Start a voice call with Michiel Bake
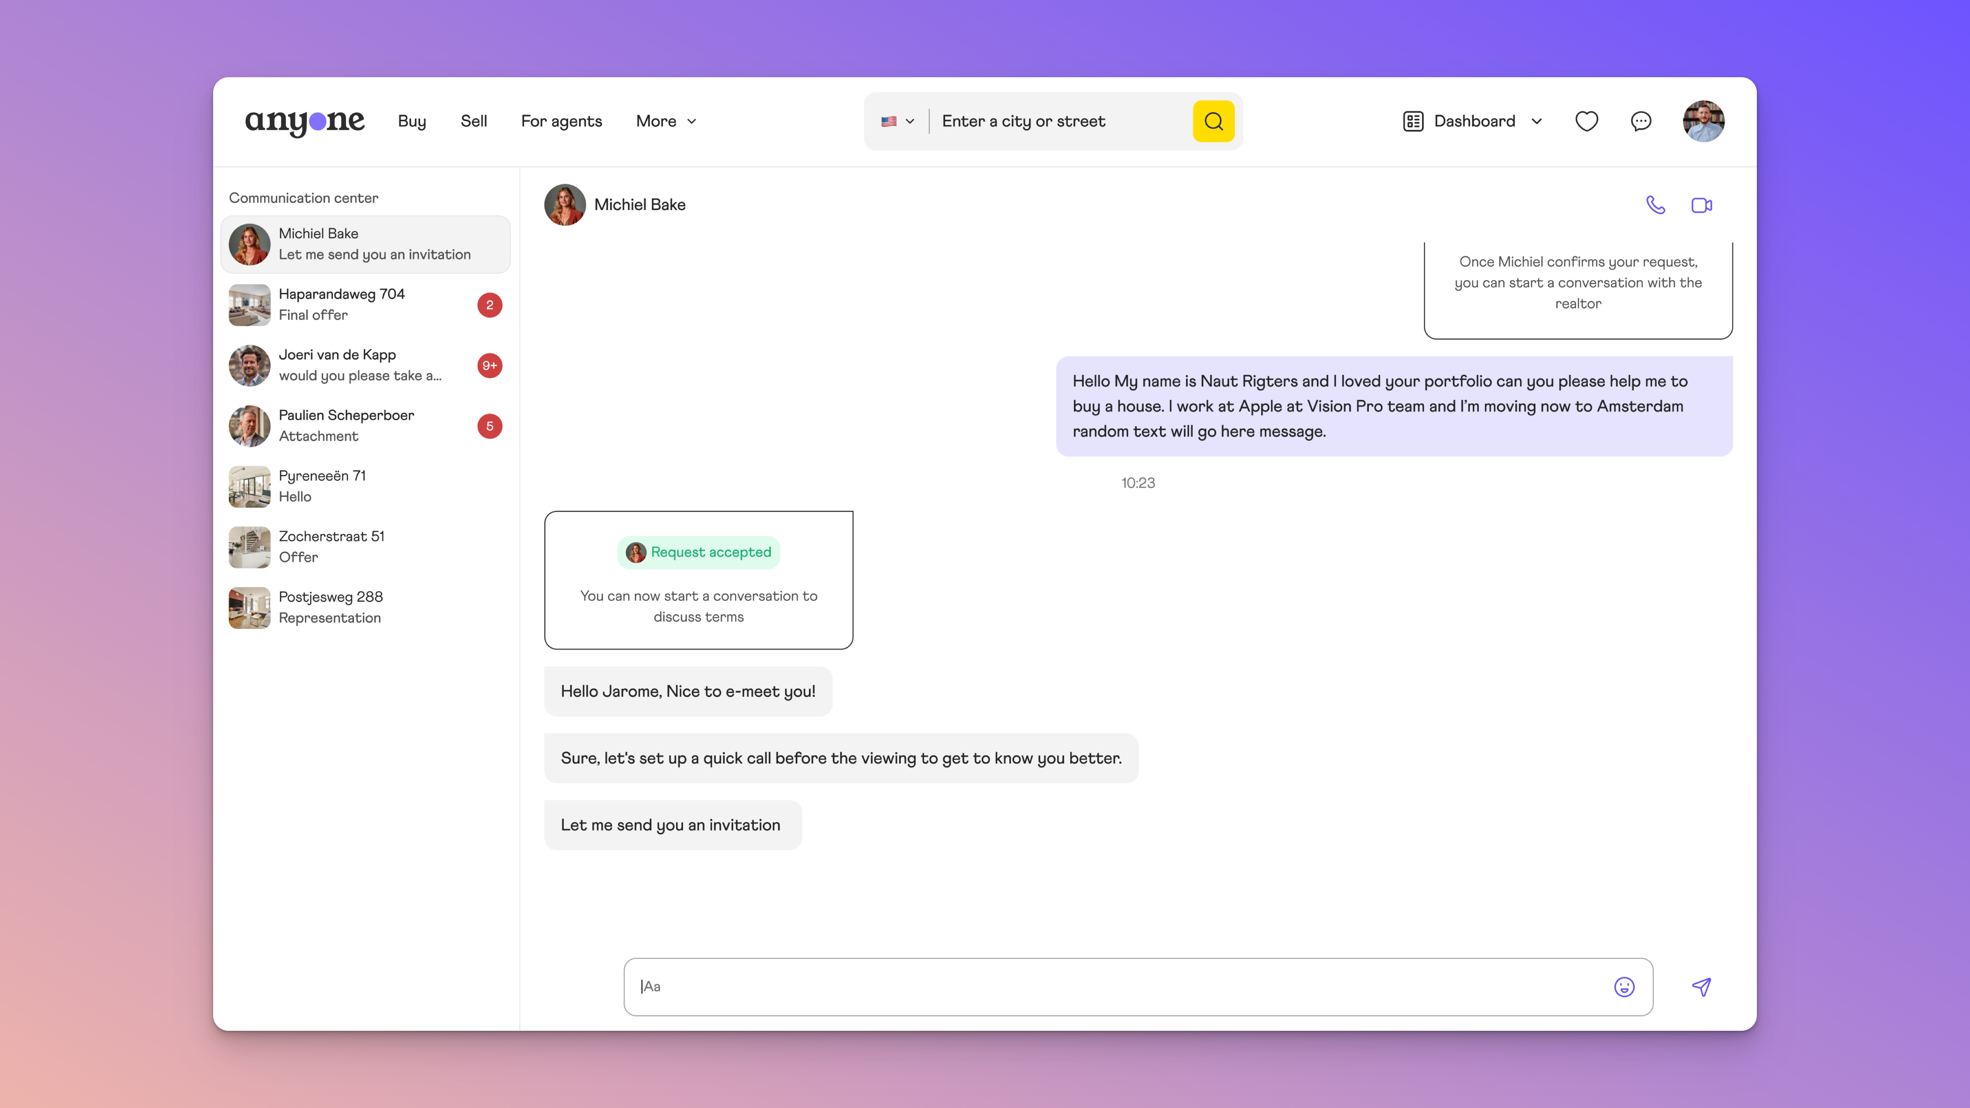 [1655, 205]
